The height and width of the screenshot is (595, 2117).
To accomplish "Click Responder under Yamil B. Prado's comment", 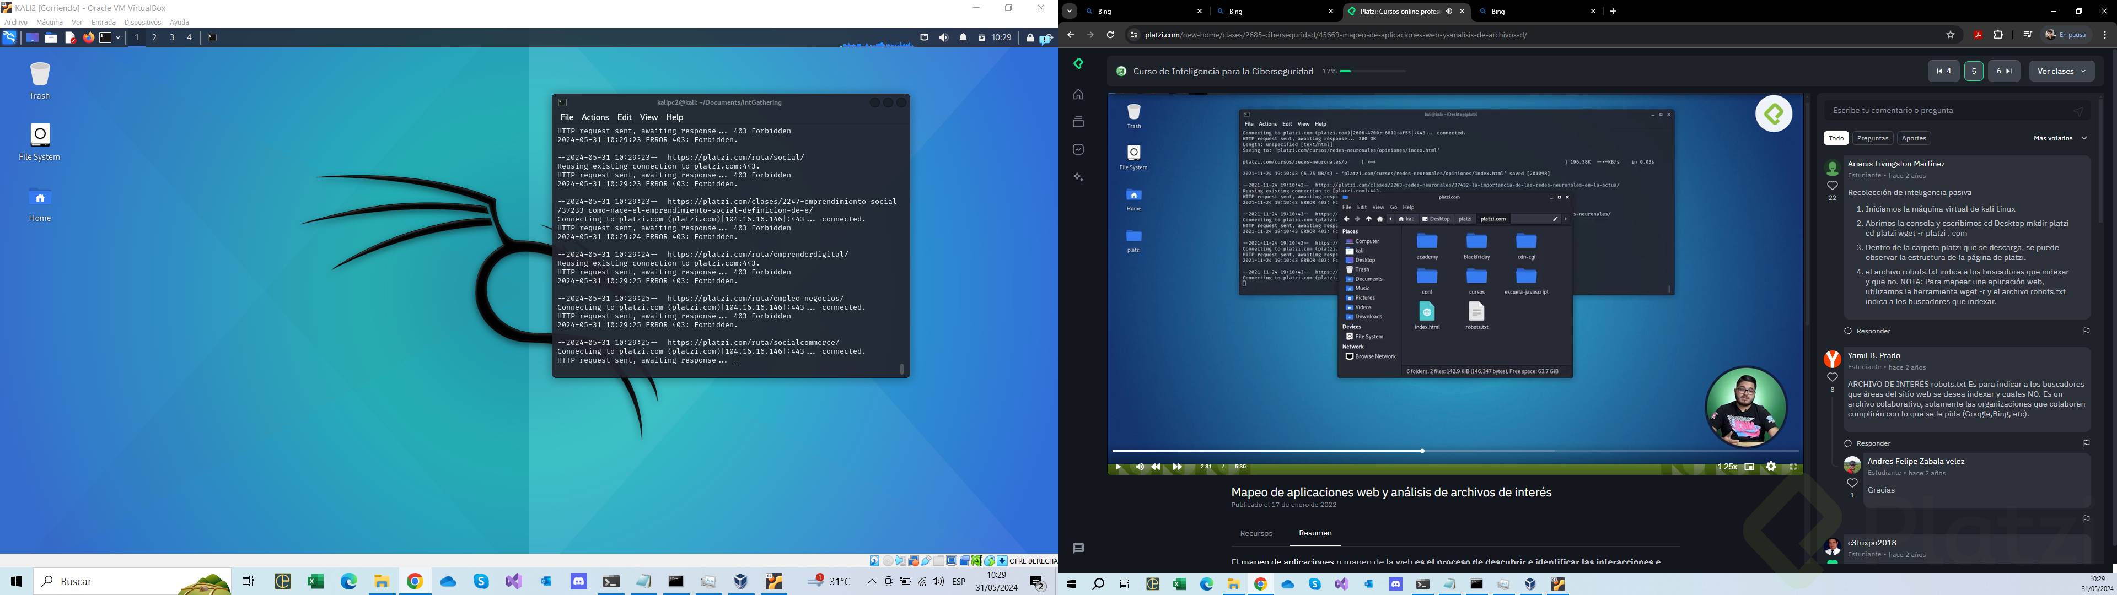I will coord(1873,444).
